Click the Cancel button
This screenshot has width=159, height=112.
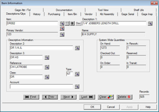[111, 107]
